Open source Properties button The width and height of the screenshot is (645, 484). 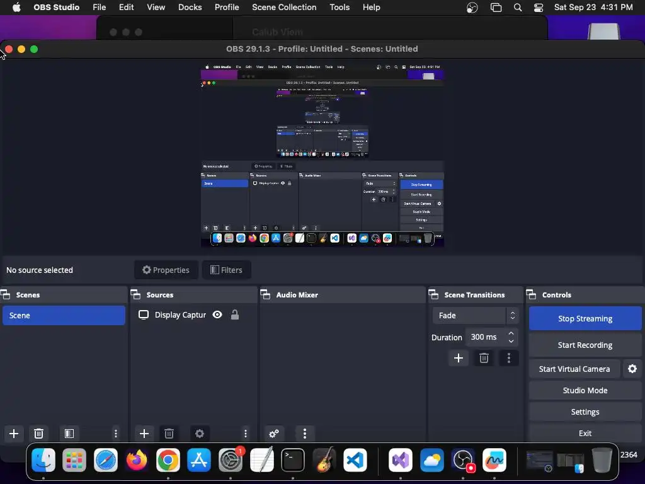(166, 270)
